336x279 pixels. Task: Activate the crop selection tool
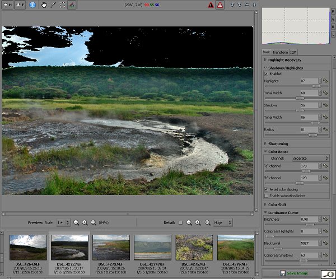(62, 5)
